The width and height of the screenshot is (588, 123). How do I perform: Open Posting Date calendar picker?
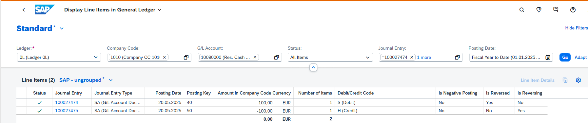[548, 57]
